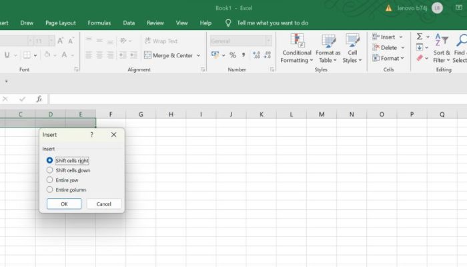Switch to the Formulas tab
The height and width of the screenshot is (267, 467).
[x=99, y=23]
